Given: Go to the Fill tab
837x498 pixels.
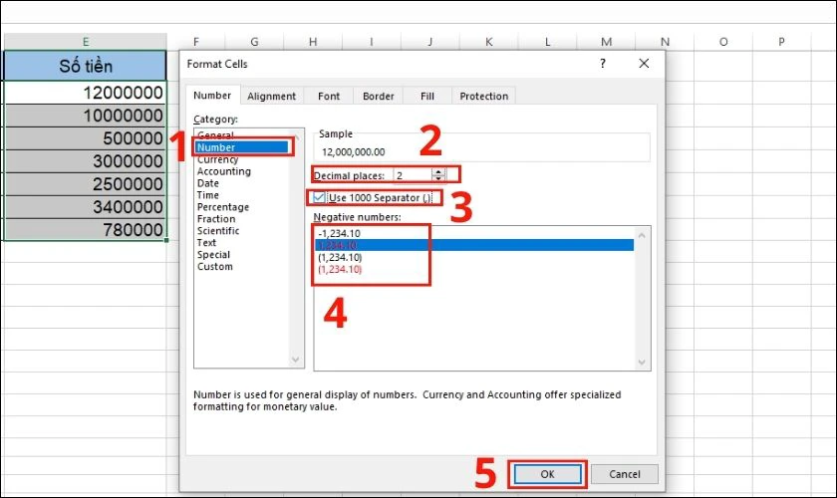Looking at the screenshot, I should (x=427, y=96).
